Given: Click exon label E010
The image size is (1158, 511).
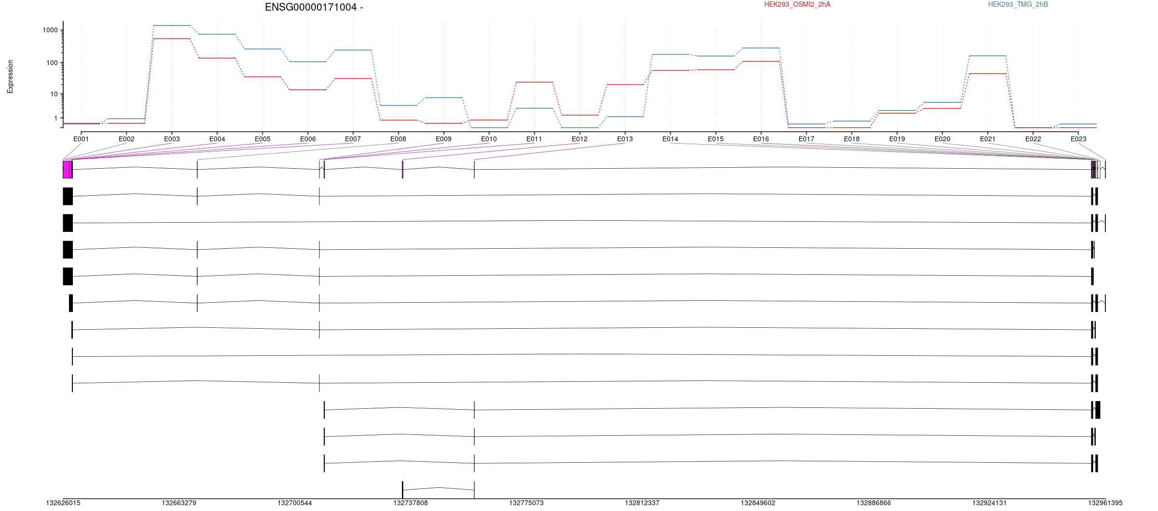Looking at the screenshot, I should point(489,139).
